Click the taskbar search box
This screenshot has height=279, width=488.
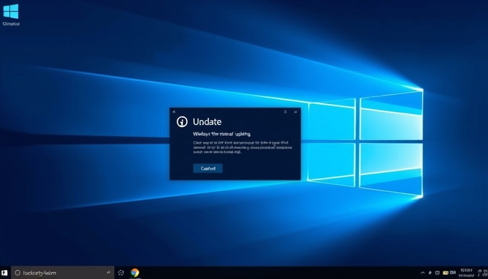point(63,273)
